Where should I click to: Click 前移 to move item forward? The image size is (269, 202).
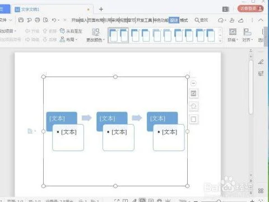click(50, 31)
